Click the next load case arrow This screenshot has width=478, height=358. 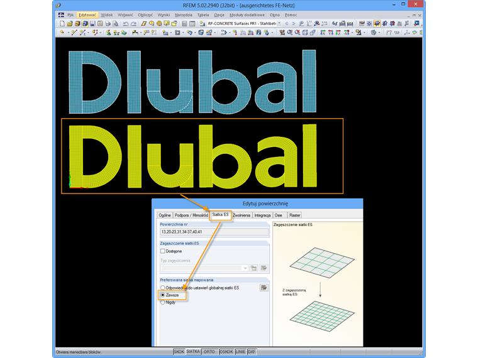[294, 23]
